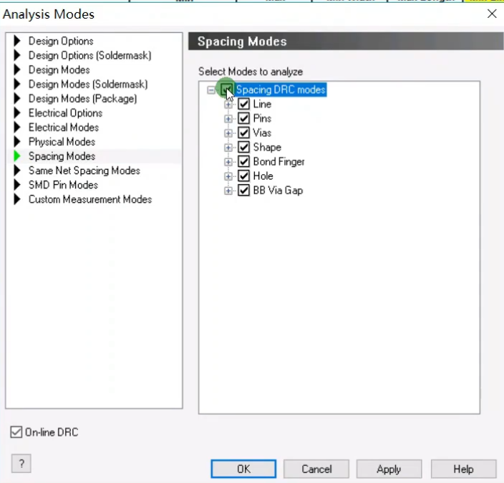This screenshot has height=483, width=504.
Task: Select Design Modes in the left list
Action: tap(59, 70)
